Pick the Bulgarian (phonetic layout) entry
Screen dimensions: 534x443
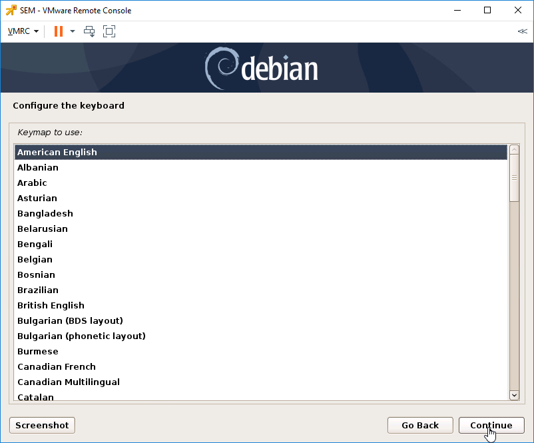click(x=261, y=336)
